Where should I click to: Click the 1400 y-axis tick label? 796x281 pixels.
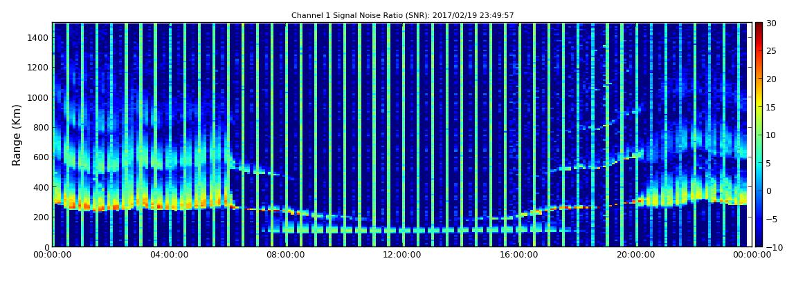click(x=39, y=37)
